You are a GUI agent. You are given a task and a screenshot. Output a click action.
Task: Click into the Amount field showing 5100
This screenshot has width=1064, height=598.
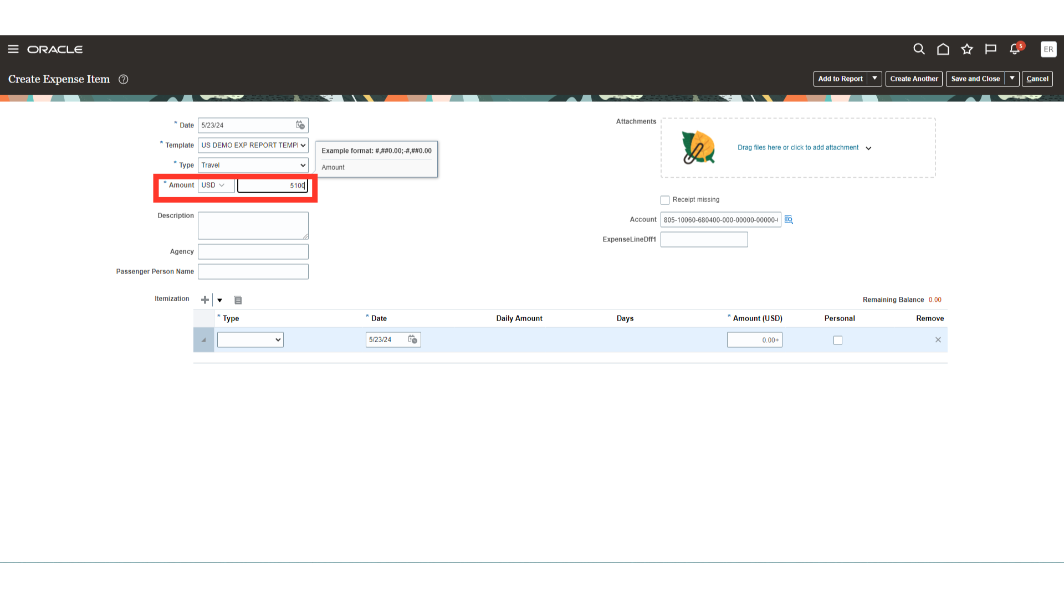tap(273, 185)
